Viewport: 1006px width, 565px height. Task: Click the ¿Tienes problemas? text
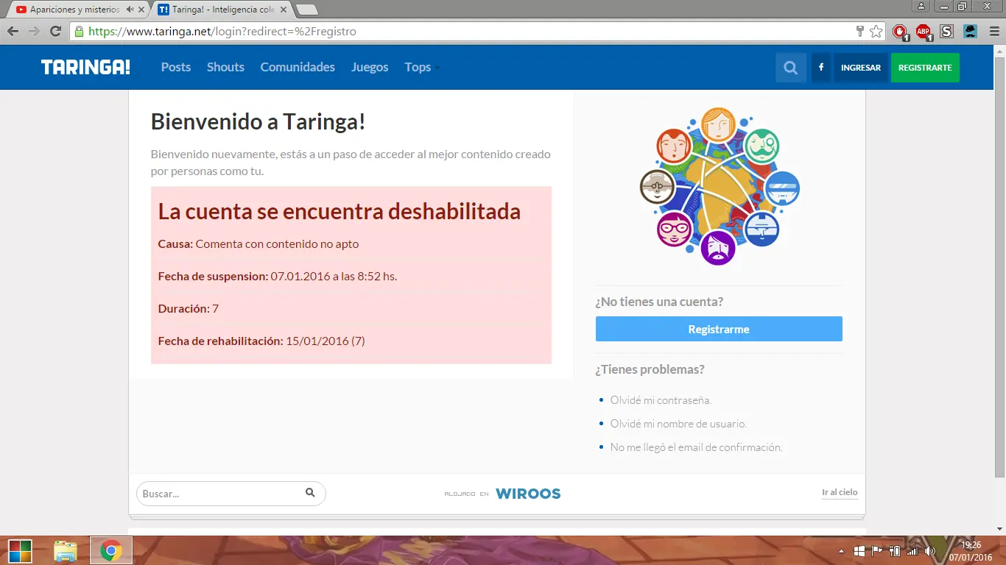click(650, 369)
